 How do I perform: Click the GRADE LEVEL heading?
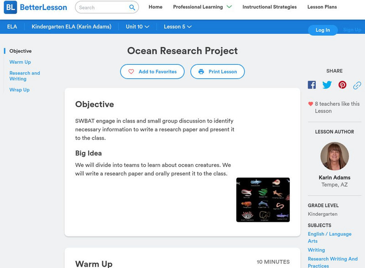click(323, 206)
